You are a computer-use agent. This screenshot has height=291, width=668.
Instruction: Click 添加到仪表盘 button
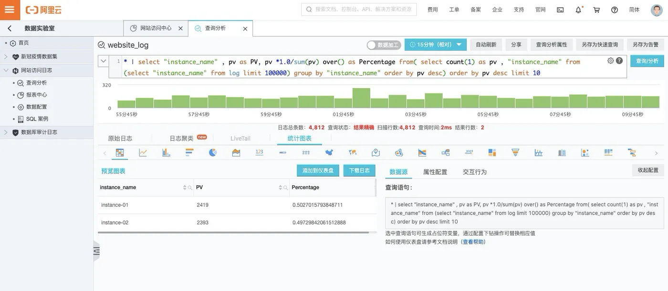[x=318, y=171]
